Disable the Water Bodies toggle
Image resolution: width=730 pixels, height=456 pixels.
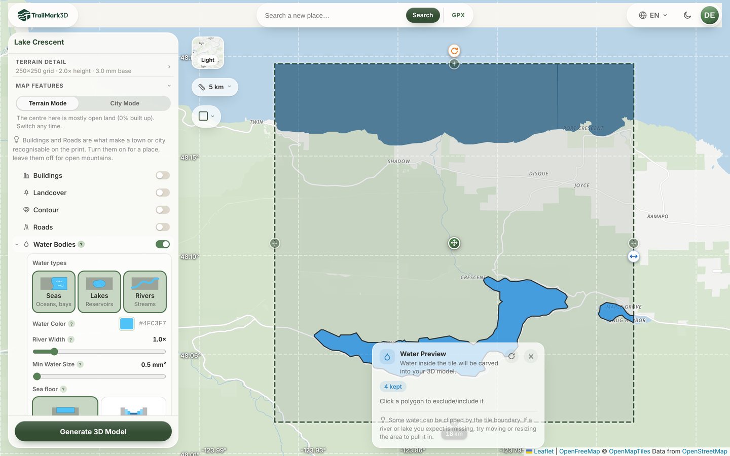point(163,244)
